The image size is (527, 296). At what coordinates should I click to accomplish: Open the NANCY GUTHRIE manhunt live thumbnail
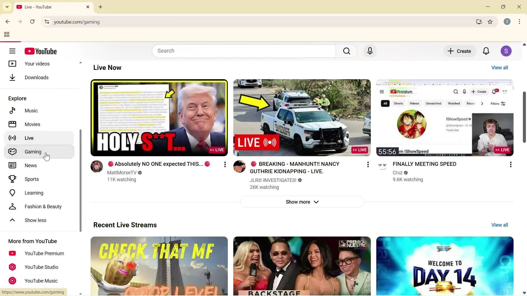301,118
